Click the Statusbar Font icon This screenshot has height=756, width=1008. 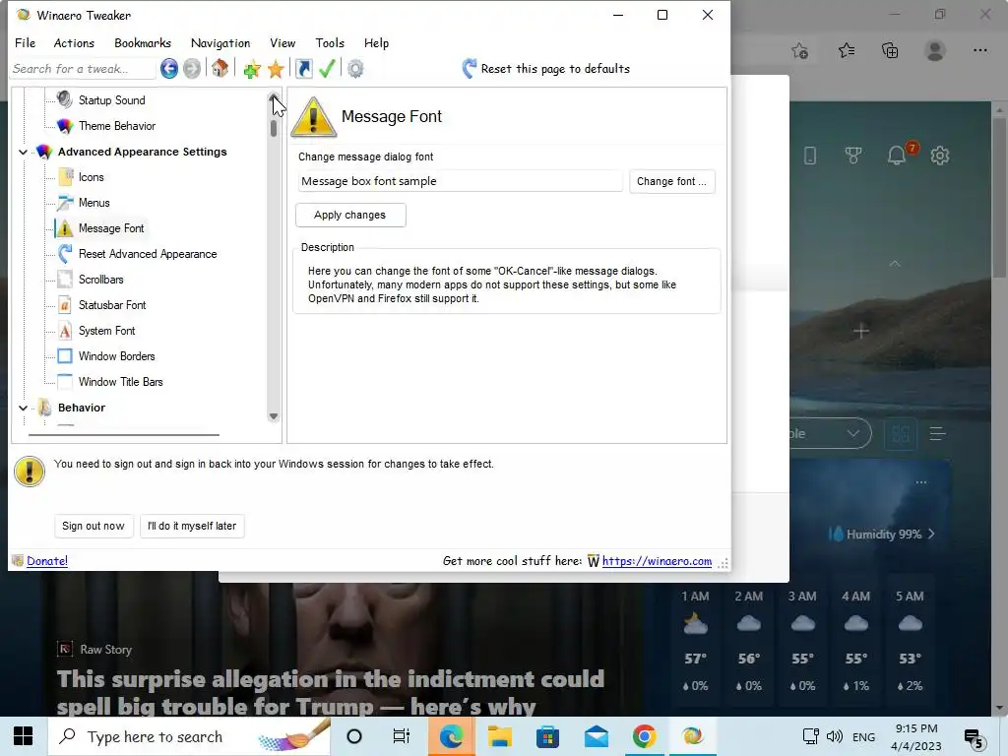pyautogui.click(x=65, y=305)
